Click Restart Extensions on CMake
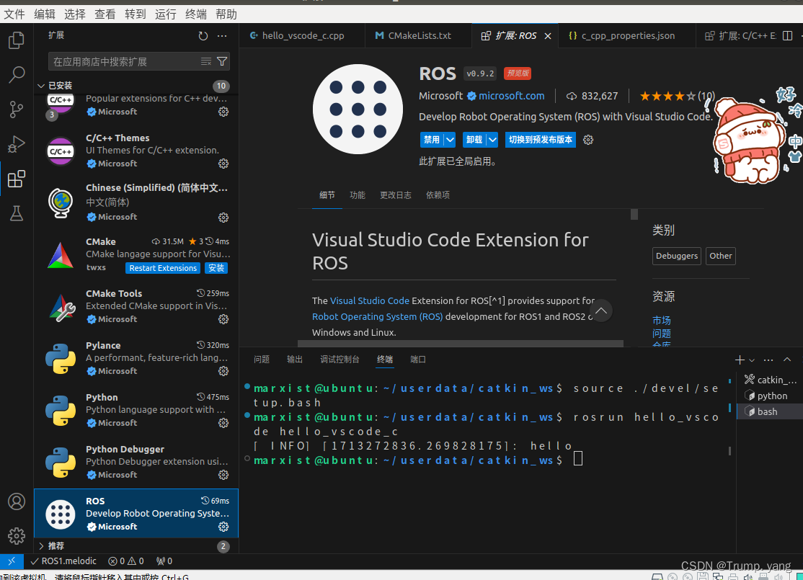Screen dimensions: 803x580 pos(163,268)
